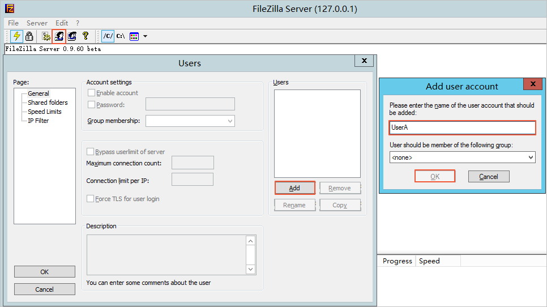This screenshot has width=547, height=307.
Task: Click Description scrollbar up arrow
Action: [x=250, y=241]
